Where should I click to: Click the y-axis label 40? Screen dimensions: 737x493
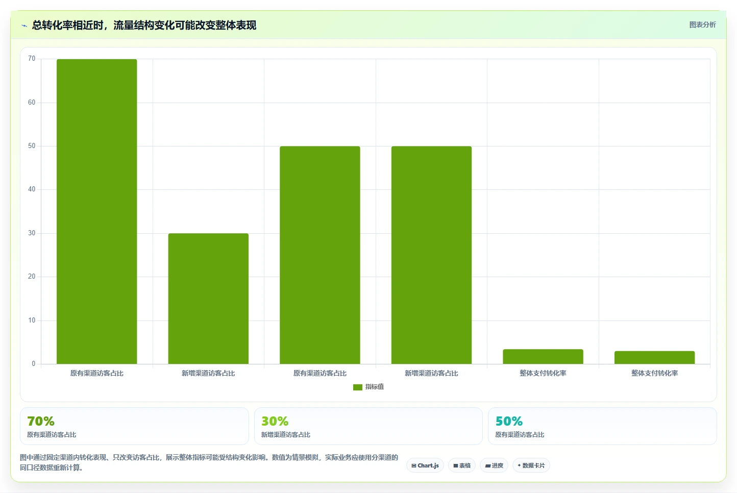coord(32,189)
